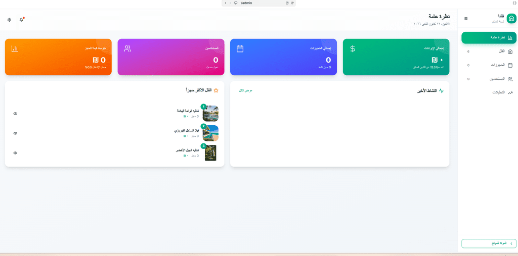Click the +12.5% growth text on the revenue card

(x=428, y=67)
